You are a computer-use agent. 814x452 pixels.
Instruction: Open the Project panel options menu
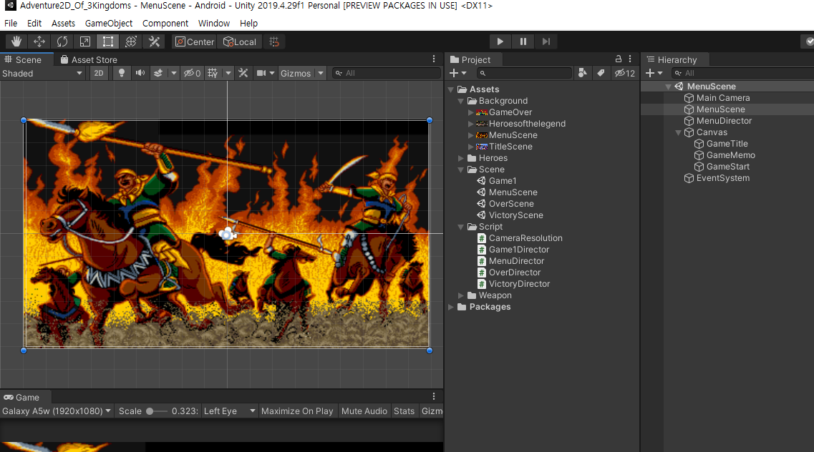click(x=630, y=59)
